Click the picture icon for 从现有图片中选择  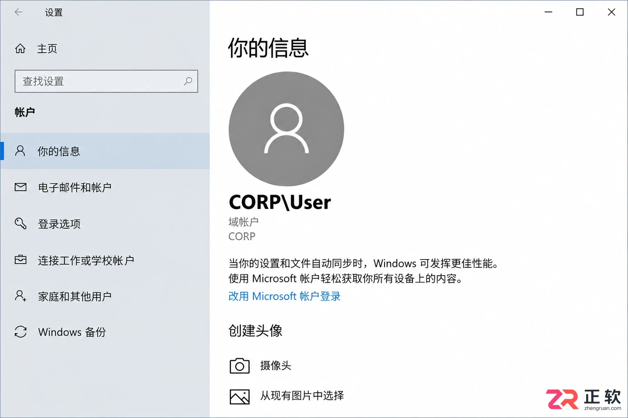click(239, 397)
